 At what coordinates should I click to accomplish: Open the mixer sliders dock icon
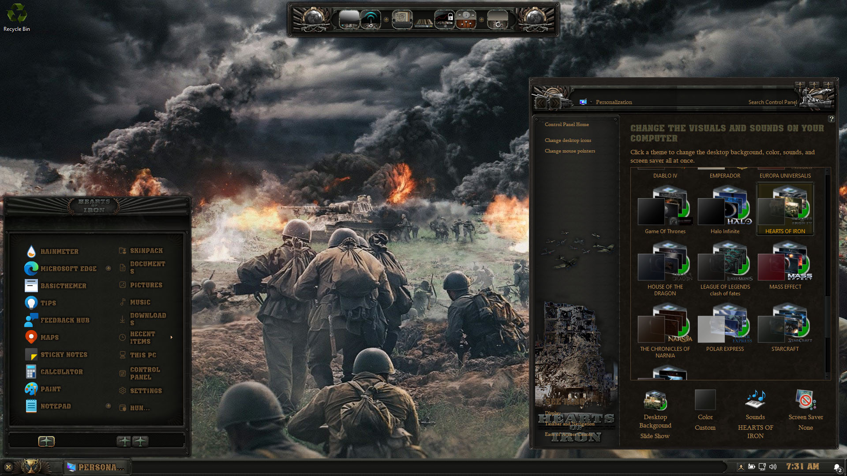tap(466, 20)
